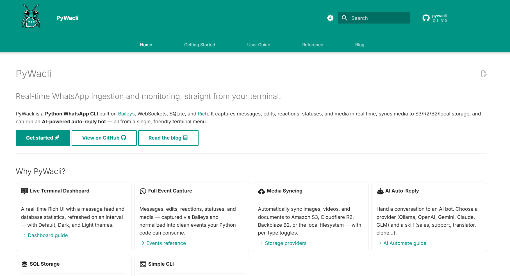Follow the Baileys link
The height and width of the screenshot is (276, 510).
pos(126,114)
